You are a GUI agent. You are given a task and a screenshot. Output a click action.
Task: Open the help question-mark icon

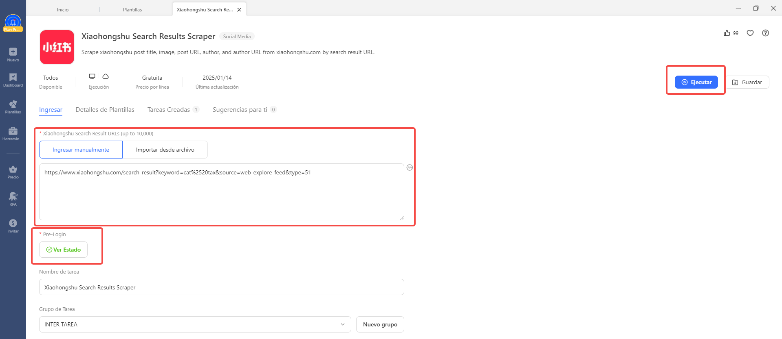pyautogui.click(x=766, y=33)
